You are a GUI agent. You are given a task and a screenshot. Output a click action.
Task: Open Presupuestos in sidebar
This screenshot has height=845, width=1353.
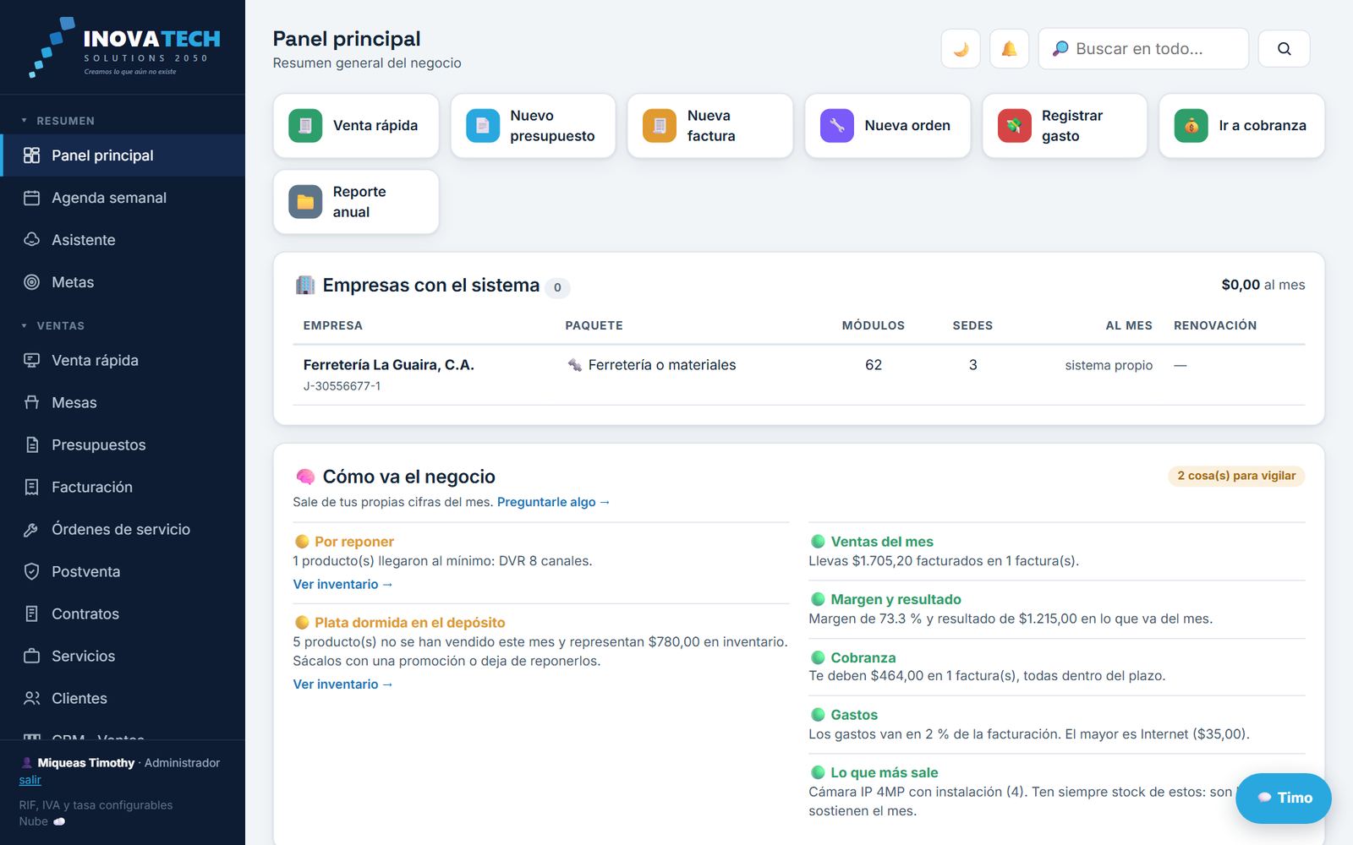tap(123, 444)
